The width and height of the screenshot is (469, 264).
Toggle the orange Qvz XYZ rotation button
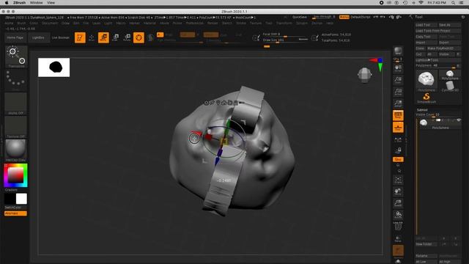(398, 159)
